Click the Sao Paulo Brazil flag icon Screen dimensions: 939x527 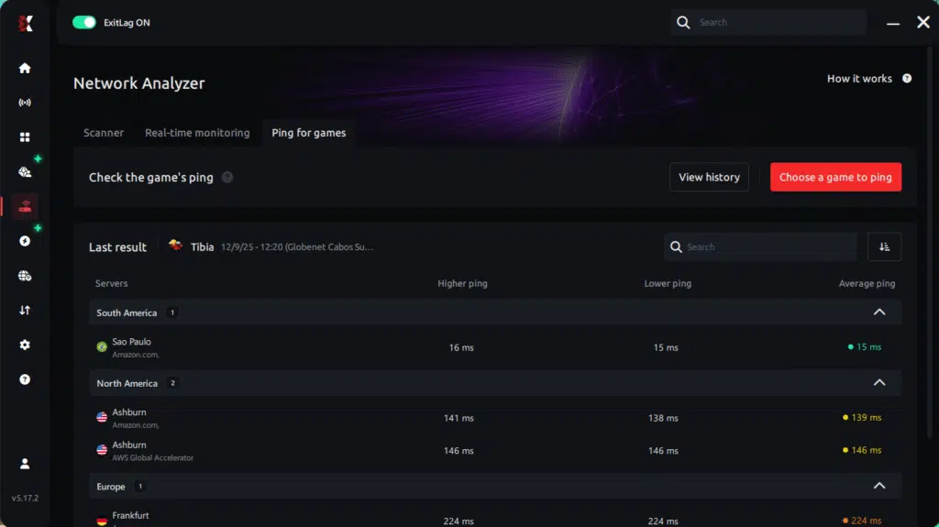coord(102,346)
